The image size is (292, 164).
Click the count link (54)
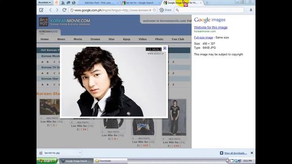[x=84, y=129]
